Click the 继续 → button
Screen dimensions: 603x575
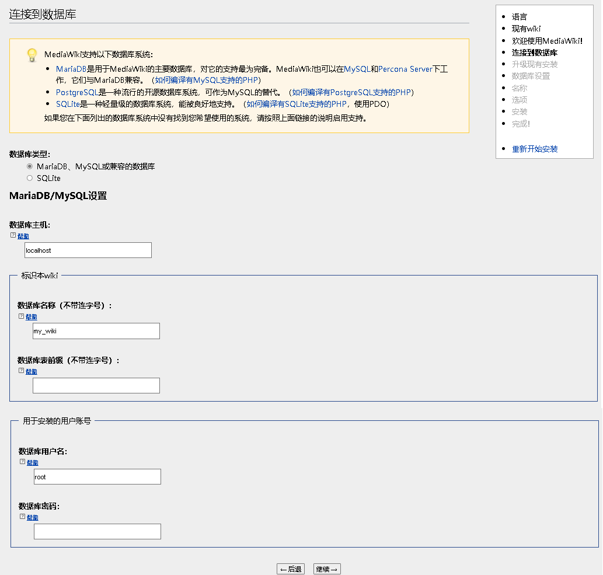tap(327, 569)
